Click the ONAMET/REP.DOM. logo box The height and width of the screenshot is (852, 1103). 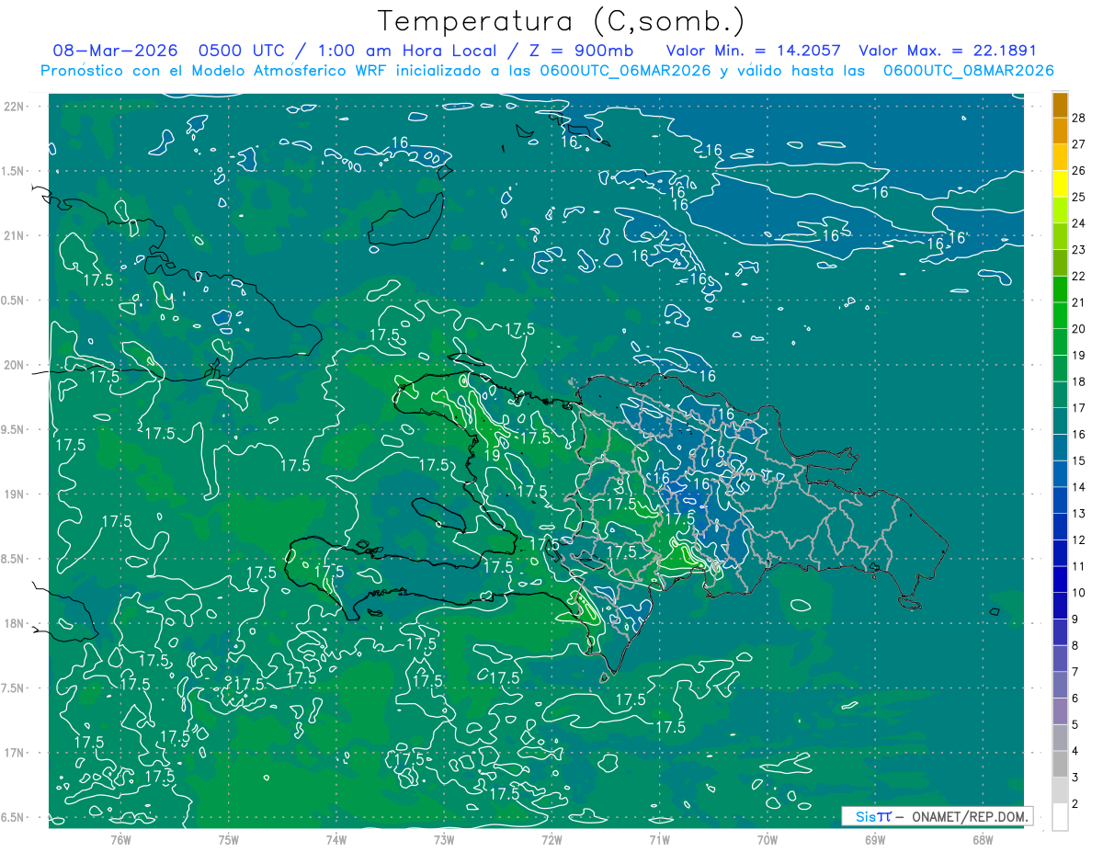938,816
